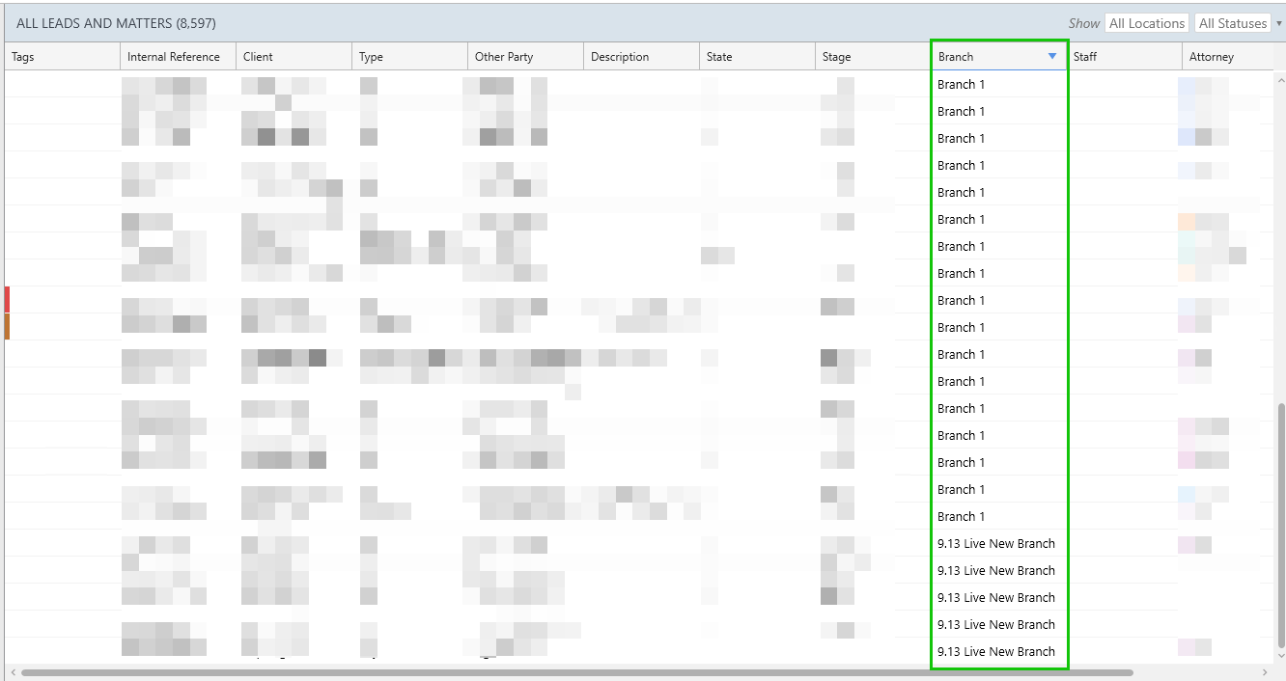This screenshot has width=1286, height=681.
Task: Click the Staff column header
Action: (x=1085, y=57)
